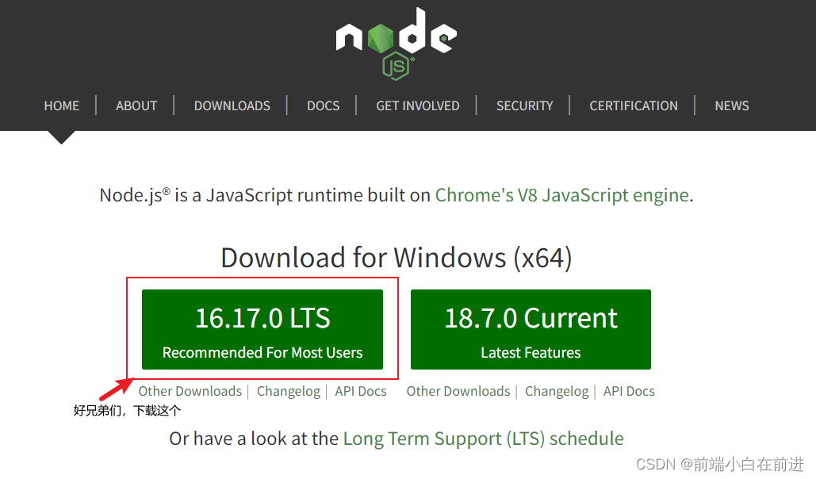This screenshot has width=816, height=479.
Task: Open the HOME nav item
Action: pos(61,105)
